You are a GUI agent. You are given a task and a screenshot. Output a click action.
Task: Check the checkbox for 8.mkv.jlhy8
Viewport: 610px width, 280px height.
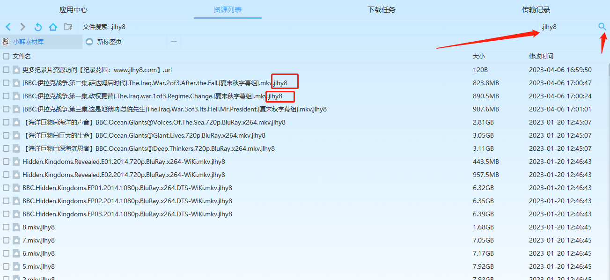pyautogui.click(x=6, y=227)
